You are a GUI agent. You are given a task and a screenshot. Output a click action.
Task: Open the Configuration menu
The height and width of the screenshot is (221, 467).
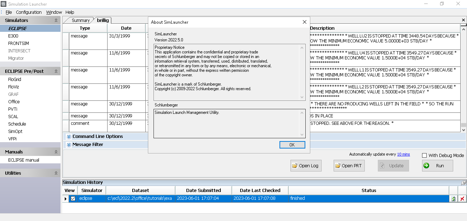(29, 12)
